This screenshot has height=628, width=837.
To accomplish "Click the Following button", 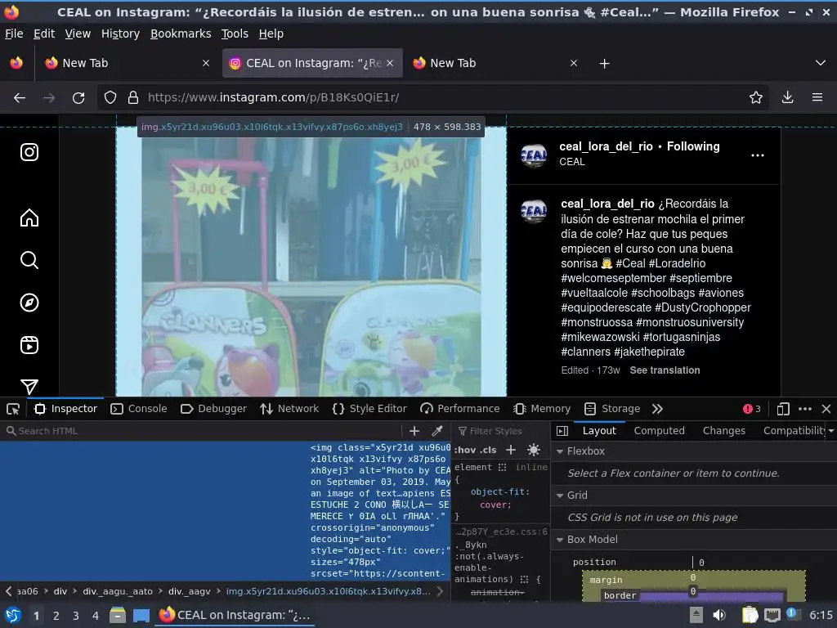I will (693, 146).
